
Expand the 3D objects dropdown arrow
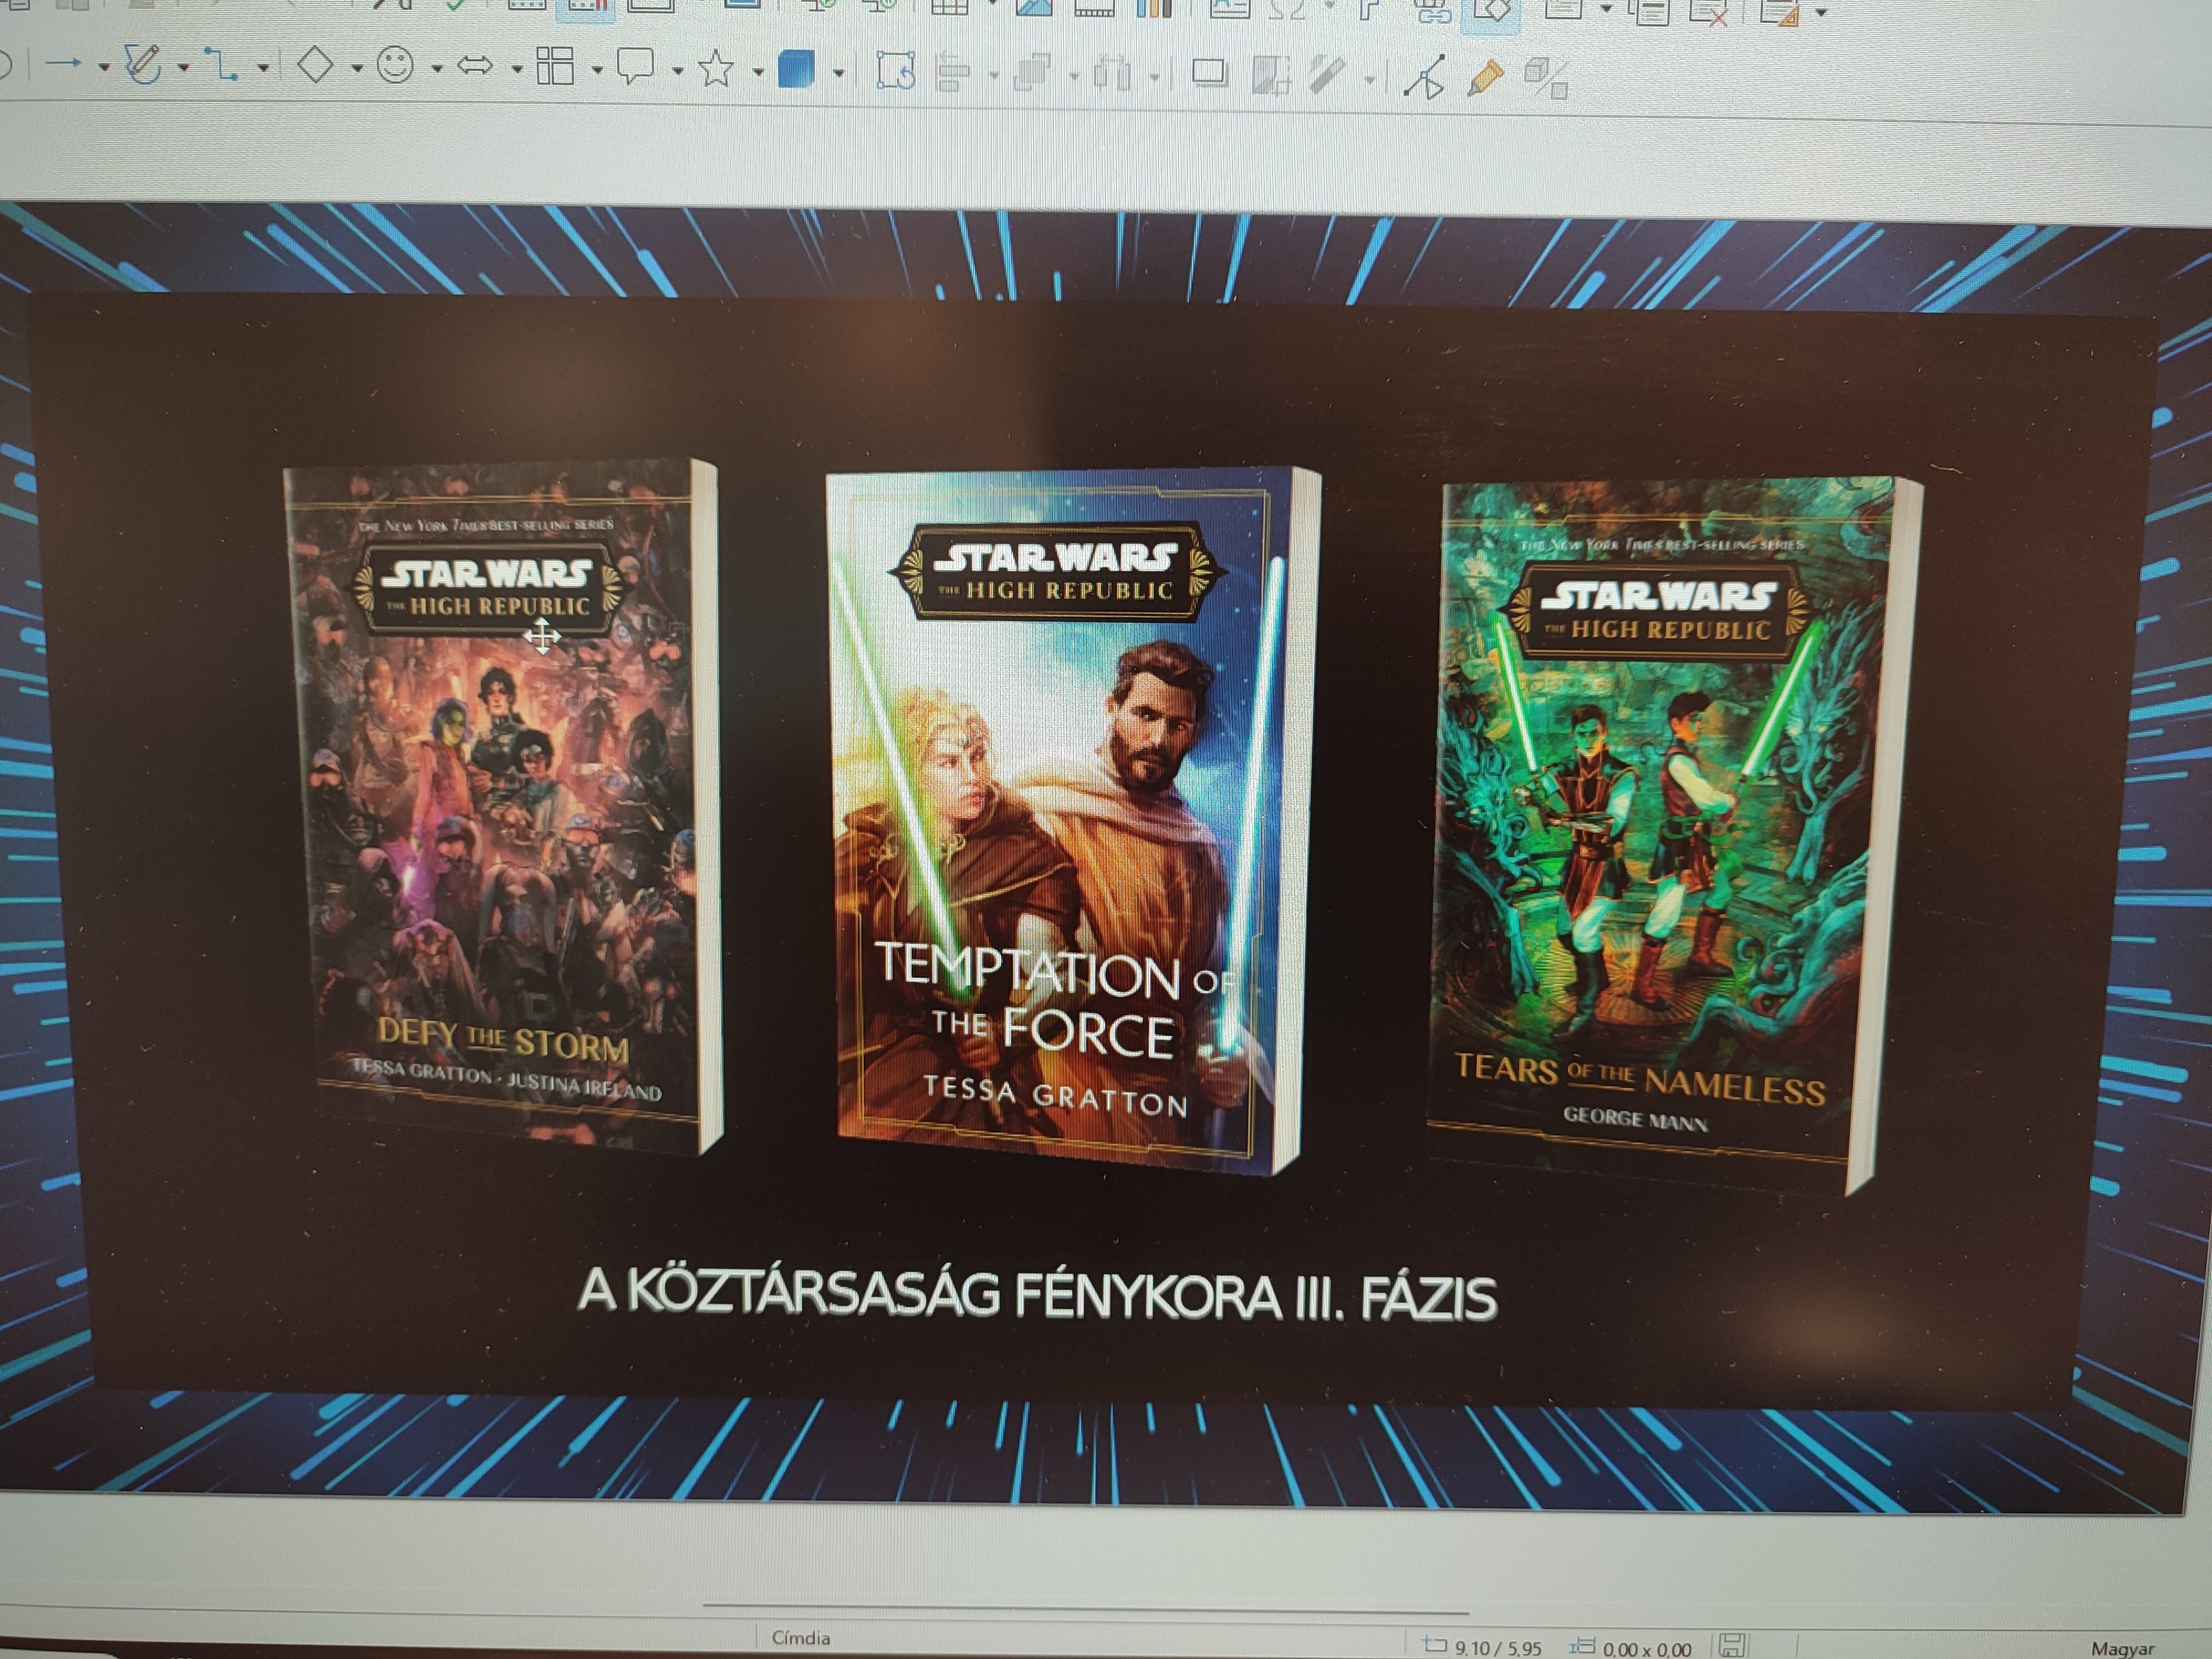pos(838,72)
